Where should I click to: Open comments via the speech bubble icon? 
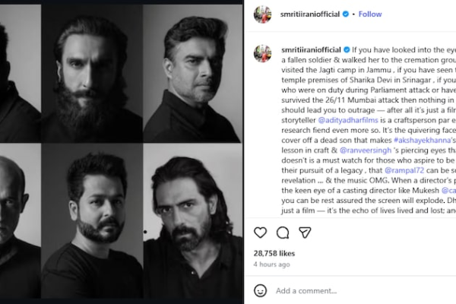(283, 233)
